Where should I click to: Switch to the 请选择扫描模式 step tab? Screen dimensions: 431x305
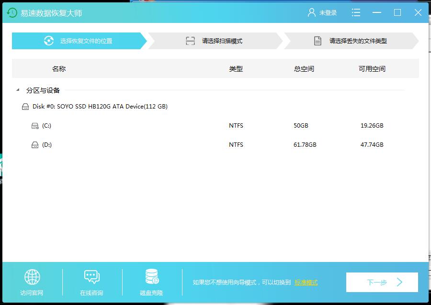click(x=215, y=41)
